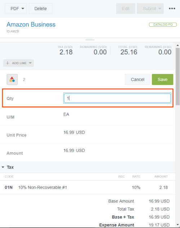Click the item category shapes icon
The width and height of the screenshot is (180, 228).
tap(12, 79)
